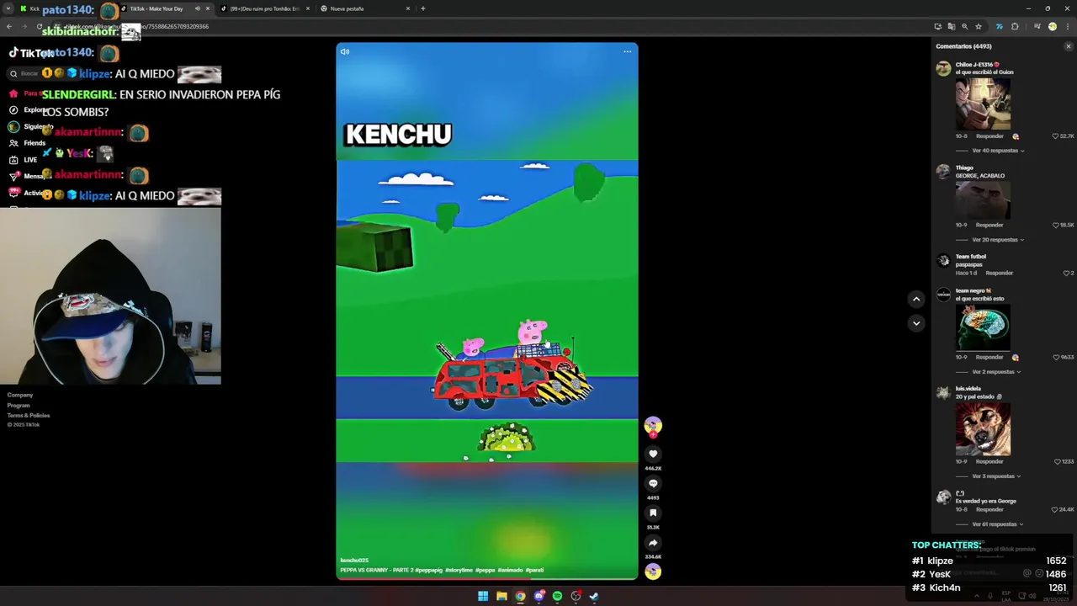Screen dimensions: 1077x606
Task: Open Team futbol's profile avatar
Action: coord(943,261)
